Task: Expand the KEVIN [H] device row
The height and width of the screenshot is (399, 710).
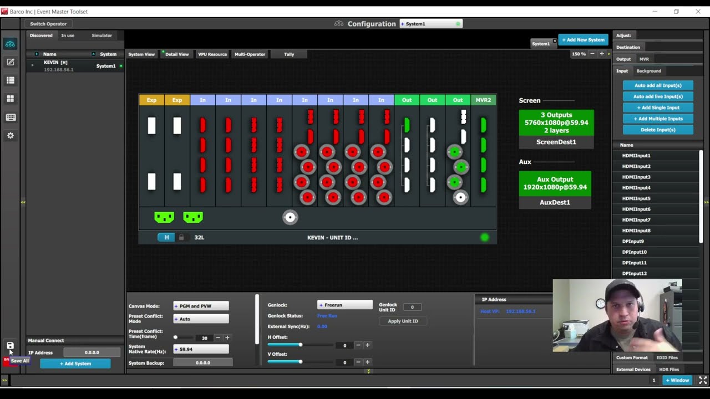Action: pyautogui.click(x=32, y=65)
